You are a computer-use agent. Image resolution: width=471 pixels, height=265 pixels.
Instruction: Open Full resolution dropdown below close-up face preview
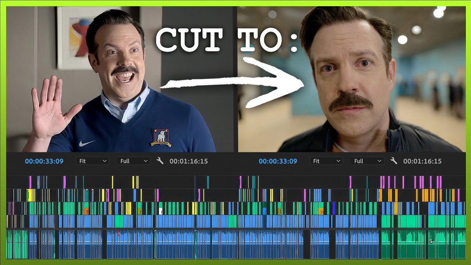[x=368, y=161]
